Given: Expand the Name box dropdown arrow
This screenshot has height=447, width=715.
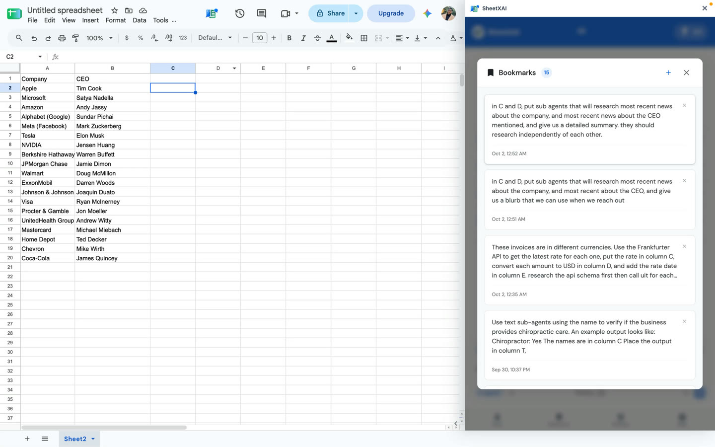Looking at the screenshot, I should tap(40, 57).
